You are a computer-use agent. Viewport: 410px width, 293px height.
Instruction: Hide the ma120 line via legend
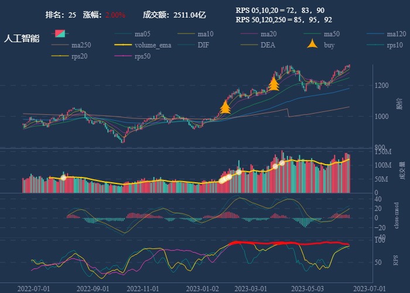(x=396, y=34)
